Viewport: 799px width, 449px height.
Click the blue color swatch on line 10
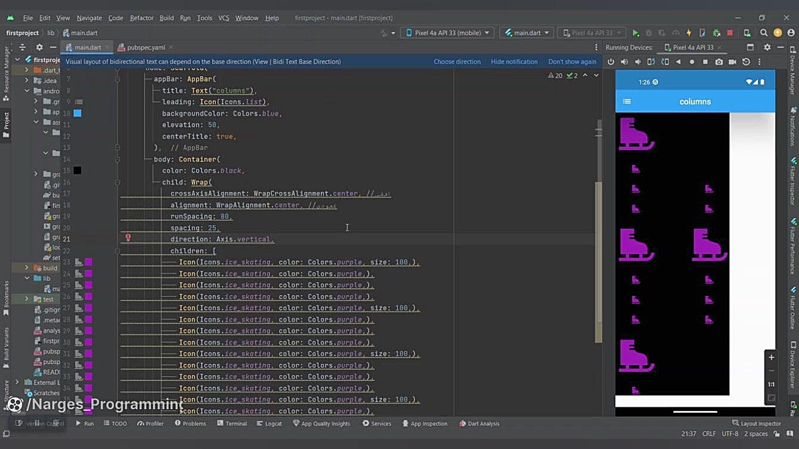coord(78,113)
